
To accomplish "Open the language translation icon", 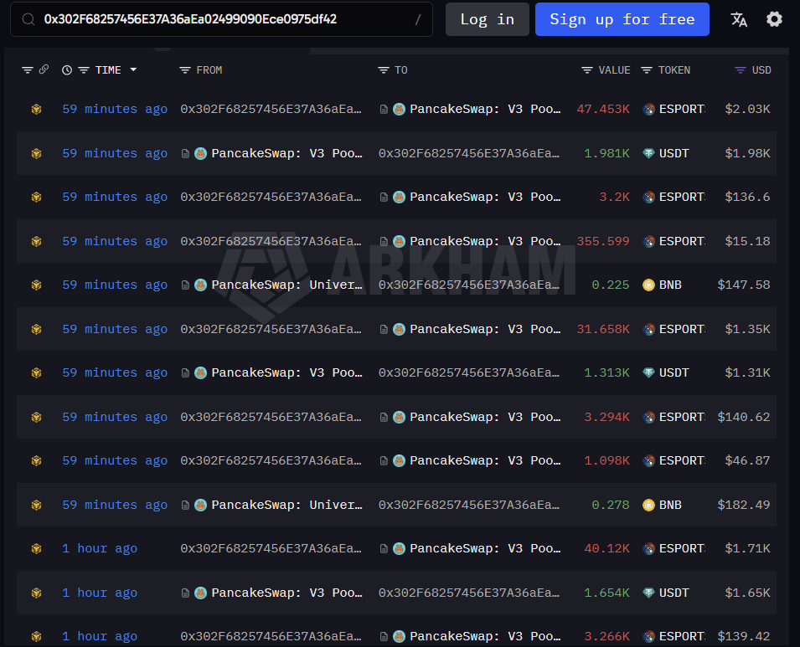I will coord(739,19).
